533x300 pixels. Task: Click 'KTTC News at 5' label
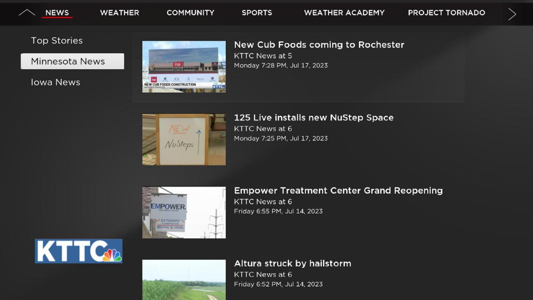[x=263, y=56]
